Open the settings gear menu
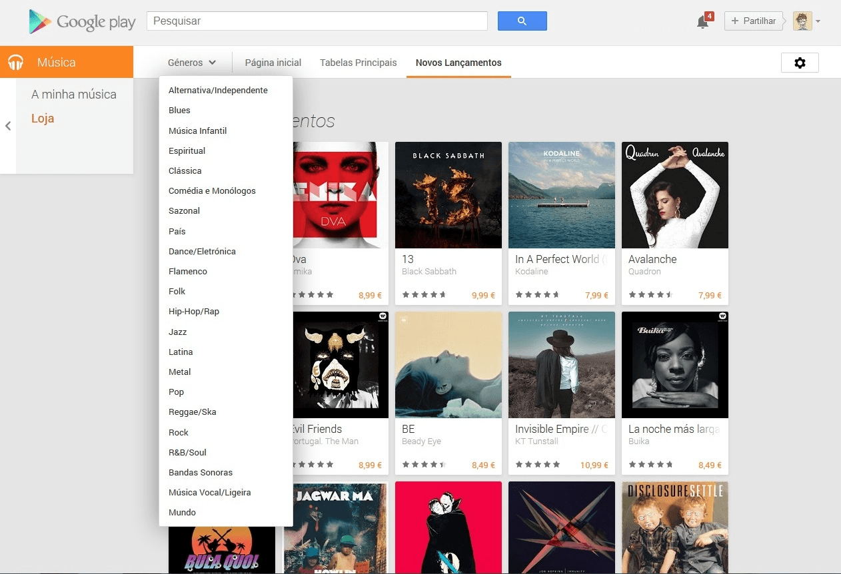 800,63
